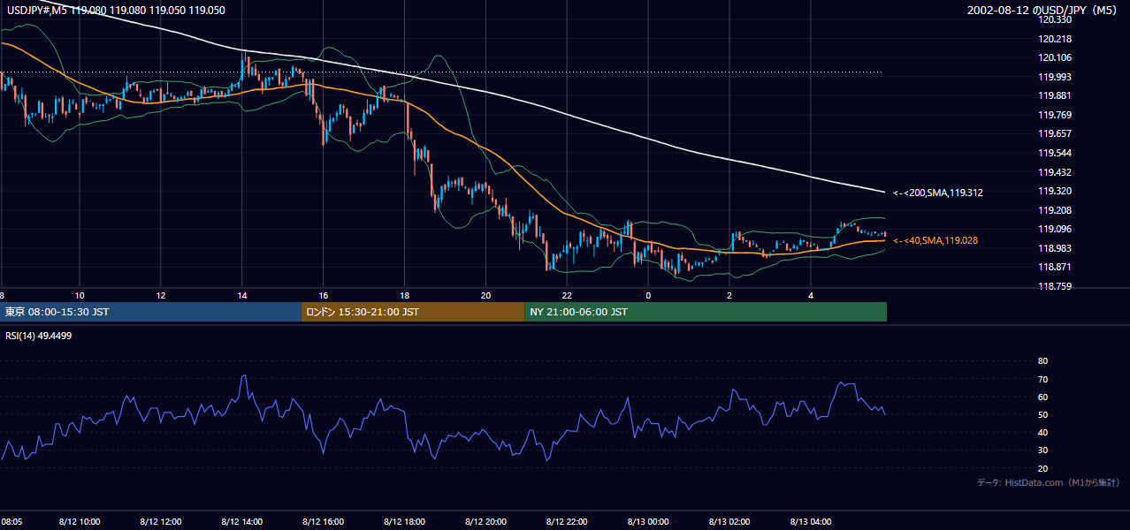Click price axis value 120.330
This screenshot has height=530, width=1130.
tap(1055, 19)
